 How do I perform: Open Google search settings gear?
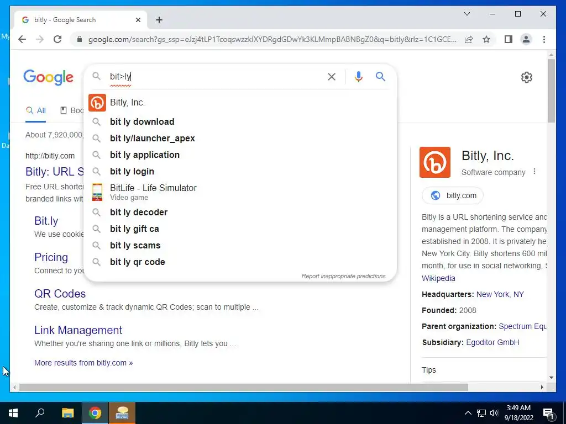tap(526, 77)
